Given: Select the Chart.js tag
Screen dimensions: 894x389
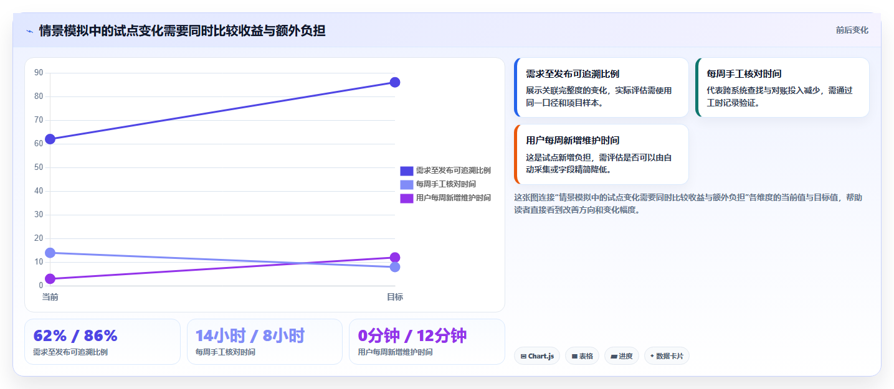Looking at the screenshot, I should tap(537, 356).
